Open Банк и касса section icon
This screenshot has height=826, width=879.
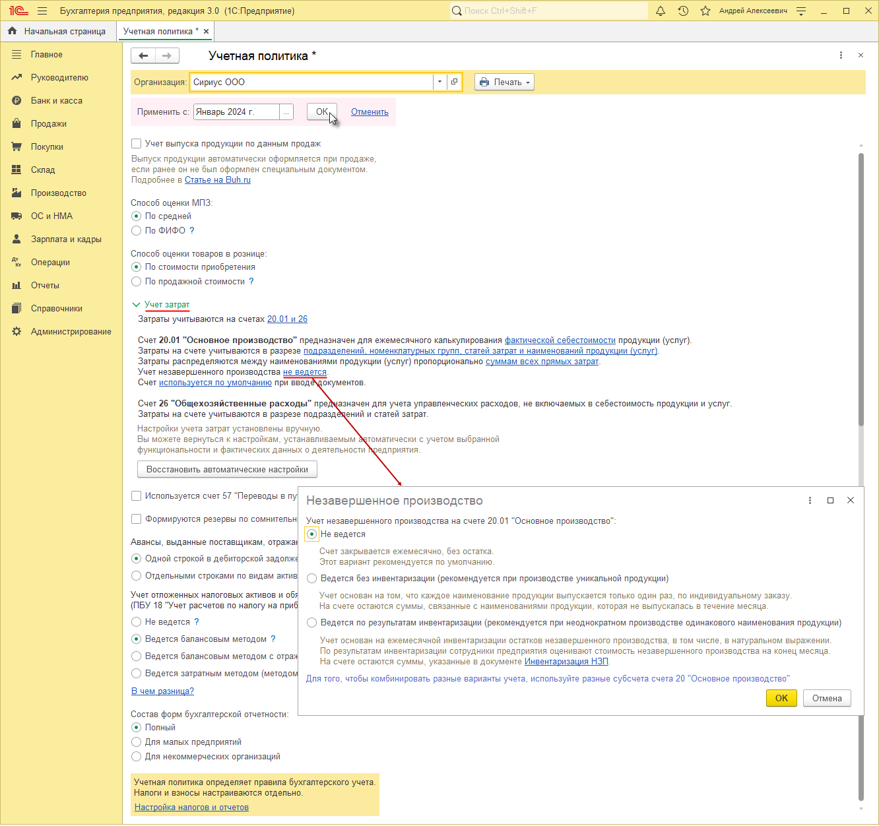[16, 100]
